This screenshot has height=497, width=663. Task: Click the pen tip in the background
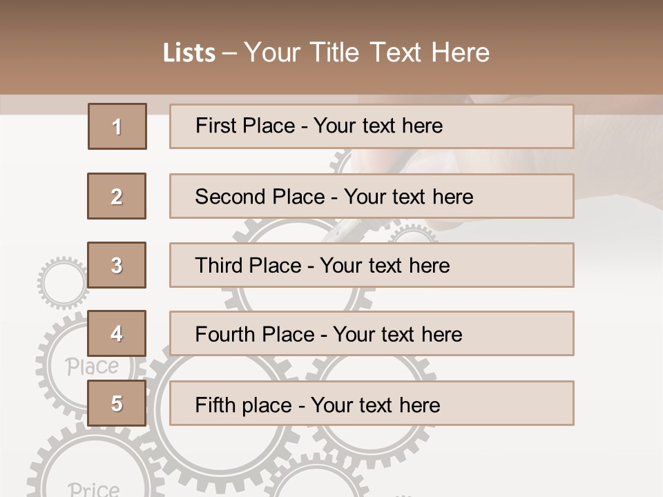[329, 235]
